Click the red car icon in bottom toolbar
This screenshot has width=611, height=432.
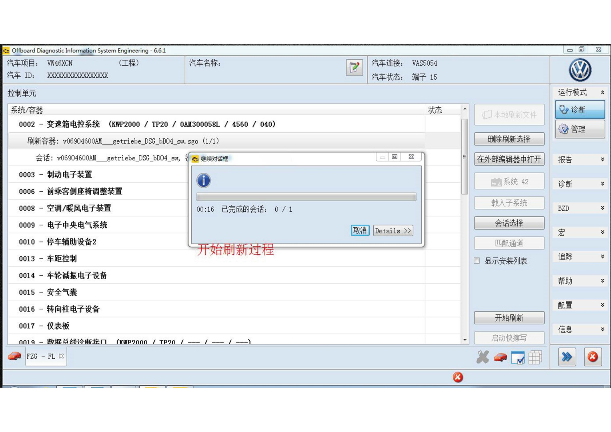pos(500,357)
